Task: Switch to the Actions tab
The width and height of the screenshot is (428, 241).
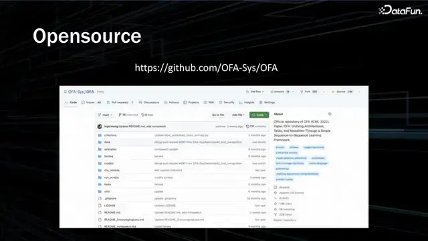Action: [x=171, y=102]
